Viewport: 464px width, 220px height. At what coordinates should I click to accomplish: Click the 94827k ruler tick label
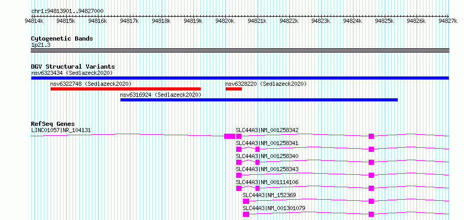(x=448, y=21)
